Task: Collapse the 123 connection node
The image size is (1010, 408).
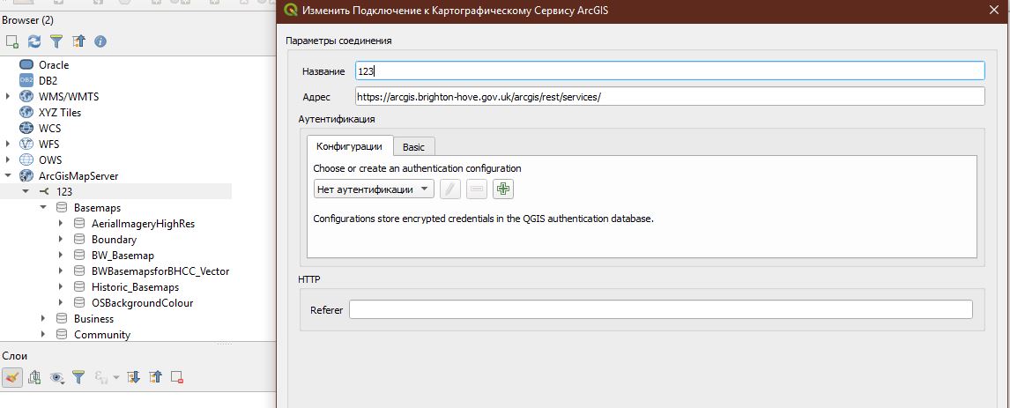Action: 26,191
